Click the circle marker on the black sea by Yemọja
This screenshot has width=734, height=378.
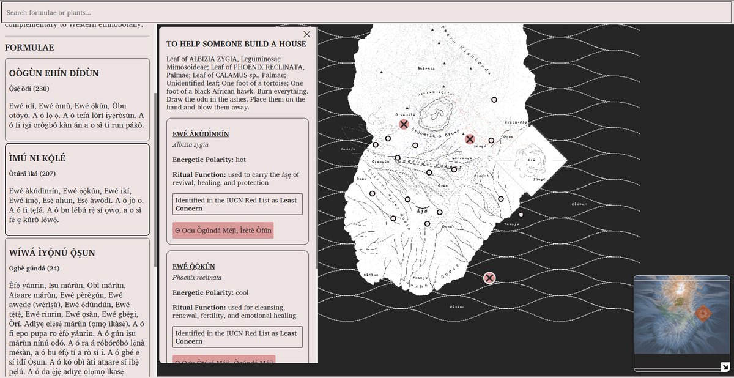click(x=521, y=215)
